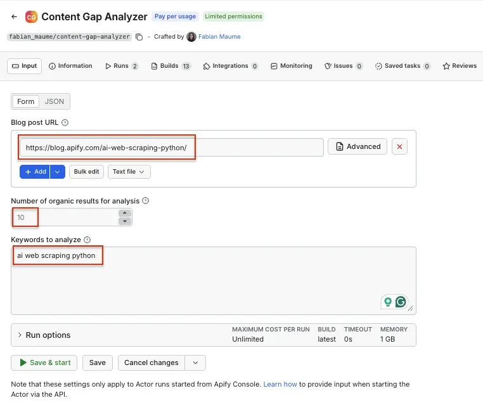Show help for Blog post URL
This screenshot has height=405, width=483.
(x=65, y=122)
